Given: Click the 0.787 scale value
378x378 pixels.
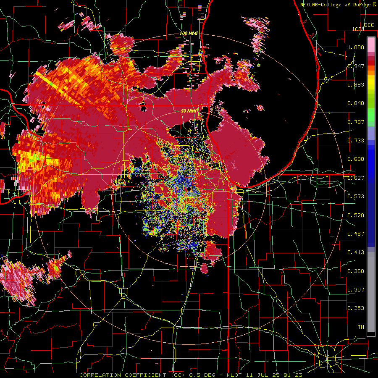Looking at the screenshot, I should tap(356, 122).
